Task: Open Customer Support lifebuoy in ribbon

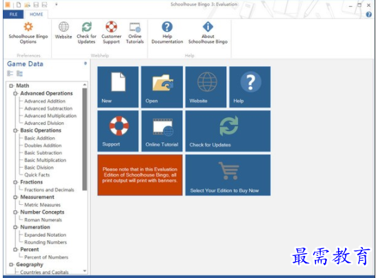Action: point(111,27)
